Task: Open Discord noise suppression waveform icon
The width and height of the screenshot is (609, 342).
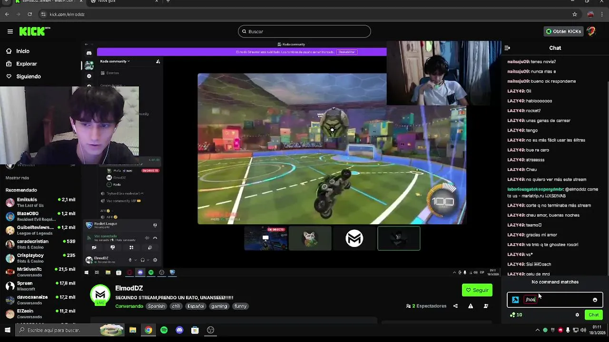Action: coord(147,238)
